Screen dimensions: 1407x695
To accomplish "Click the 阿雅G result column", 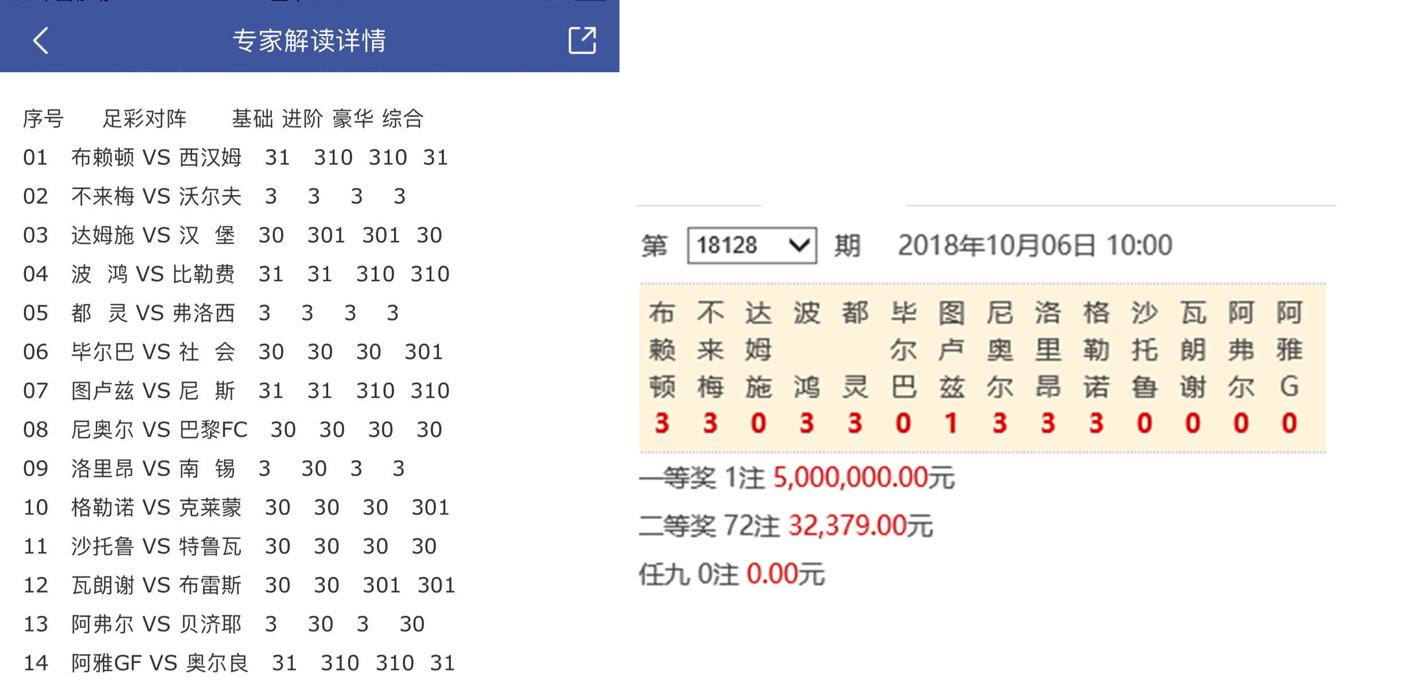I will 1289,368.
